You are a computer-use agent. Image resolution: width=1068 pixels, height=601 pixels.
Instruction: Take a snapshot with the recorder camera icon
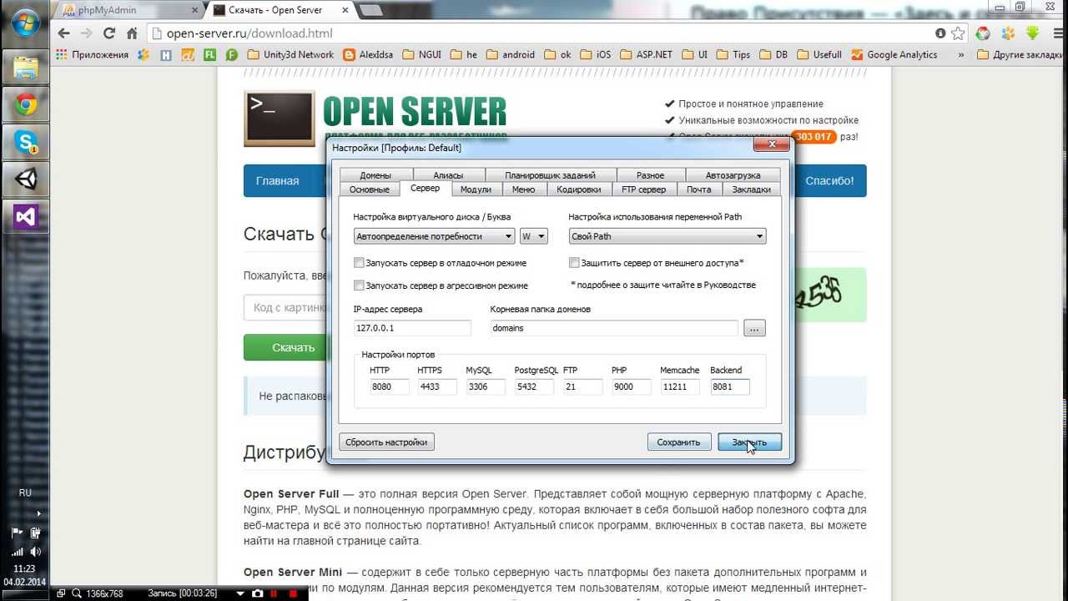coord(258,593)
